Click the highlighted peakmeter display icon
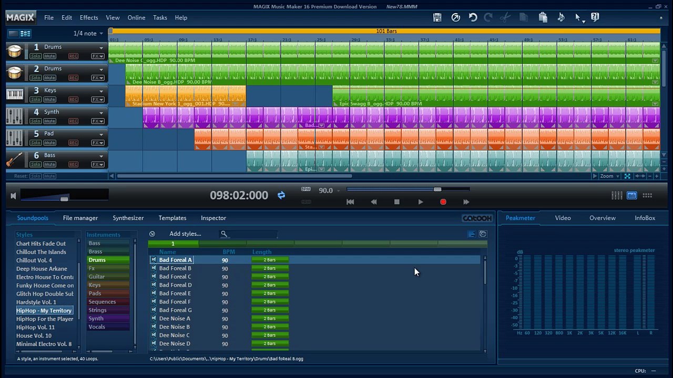The image size is (673, 378). [632, 195]
